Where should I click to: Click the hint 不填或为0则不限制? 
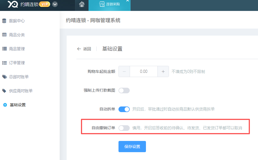point(188,72)
